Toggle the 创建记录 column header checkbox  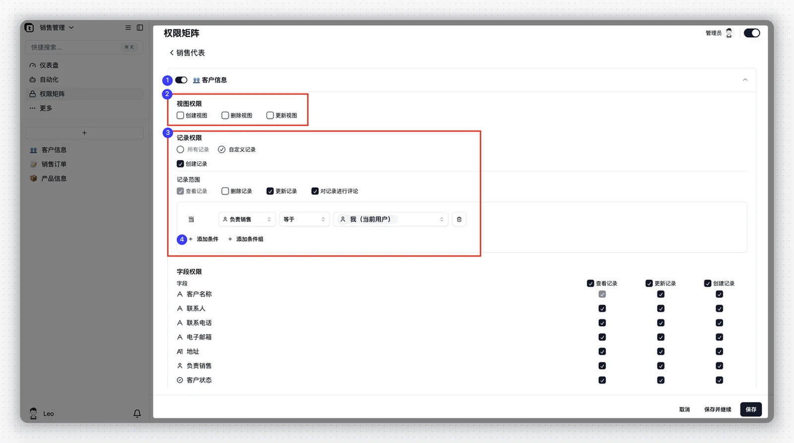coord(708,283)
